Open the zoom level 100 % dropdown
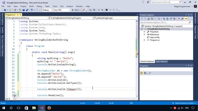The width and height of the screenshot is (198, 111). pos(13,99)
